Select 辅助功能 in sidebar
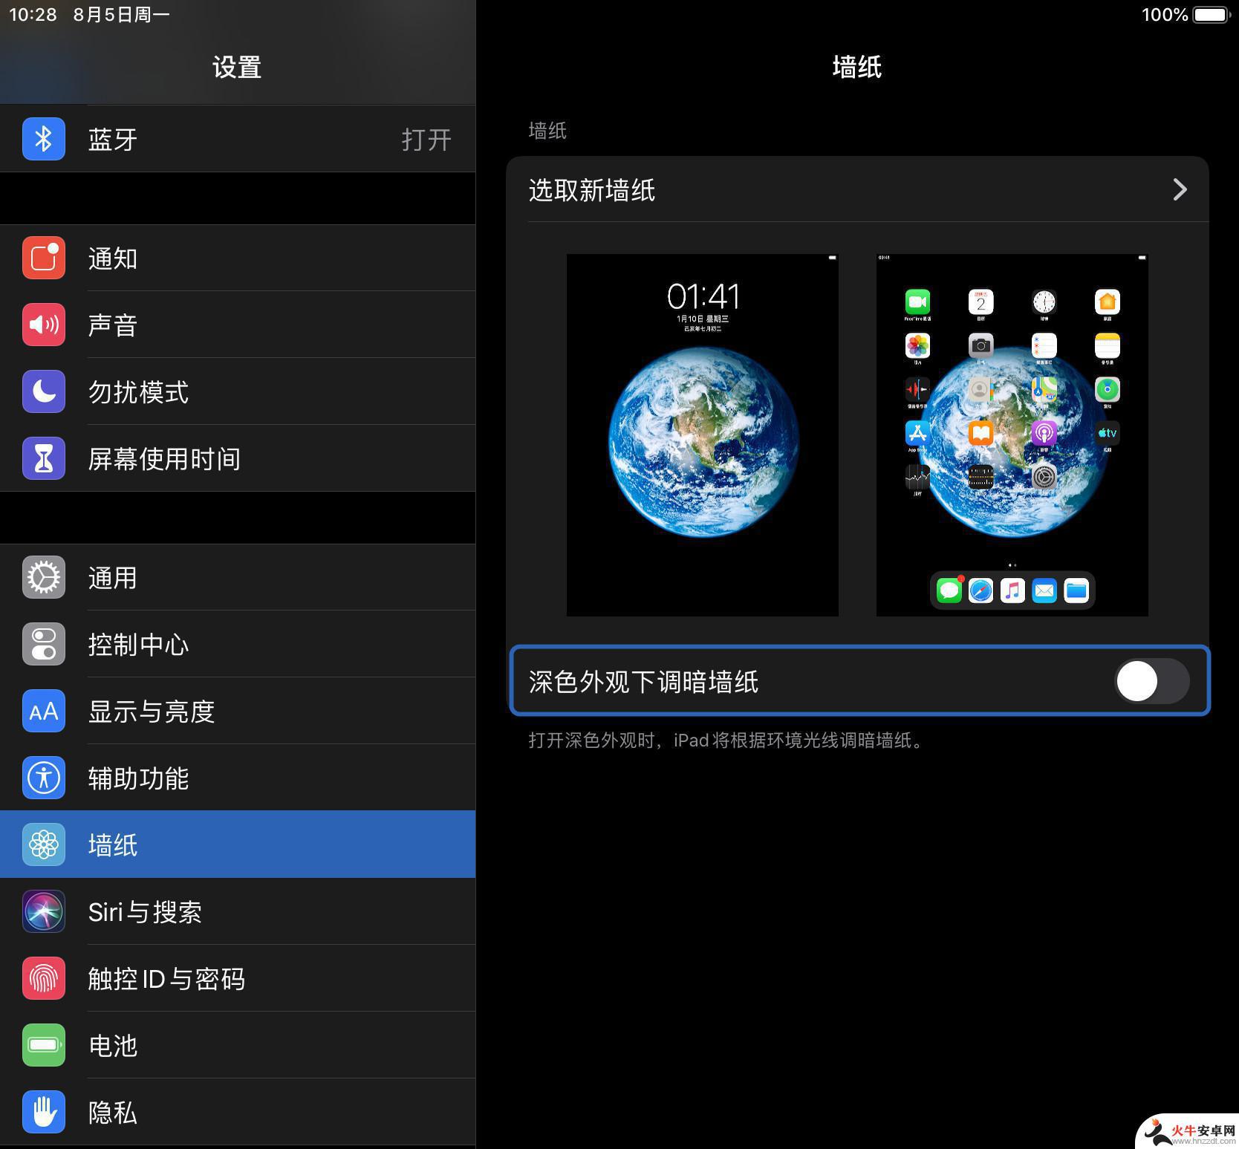Viewport: 1239px width, 1149px height. pos(238,778)
